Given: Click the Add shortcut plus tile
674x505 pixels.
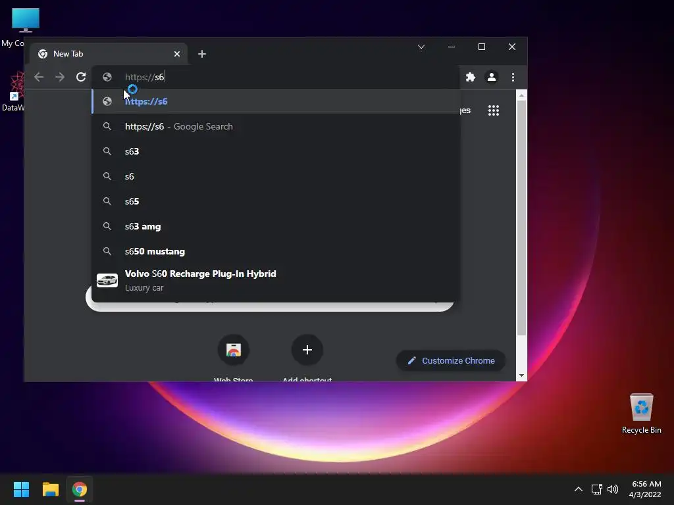Looking at the screenshot, I should [307, 350].
